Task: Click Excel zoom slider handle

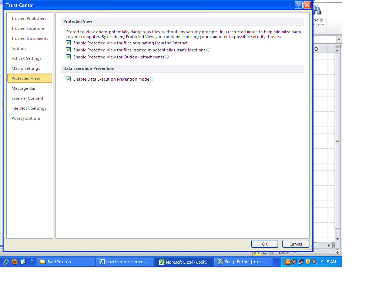Action: click(x=316, y=252)
